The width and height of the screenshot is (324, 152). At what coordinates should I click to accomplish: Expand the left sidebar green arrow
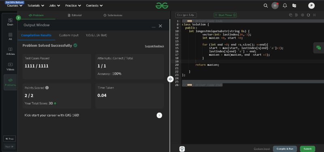click(x=18, y=18)
